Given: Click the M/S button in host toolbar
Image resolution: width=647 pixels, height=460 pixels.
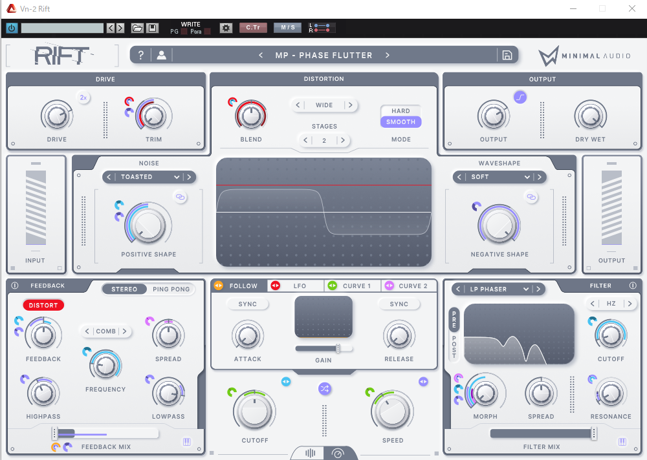Looking at the screenshot, I should (288, 28).
